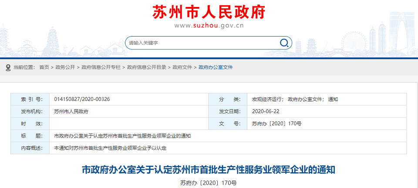Go to 政务公开 in the breadcrumb
This screenshot has height=188, width=418.
(65, 67)
